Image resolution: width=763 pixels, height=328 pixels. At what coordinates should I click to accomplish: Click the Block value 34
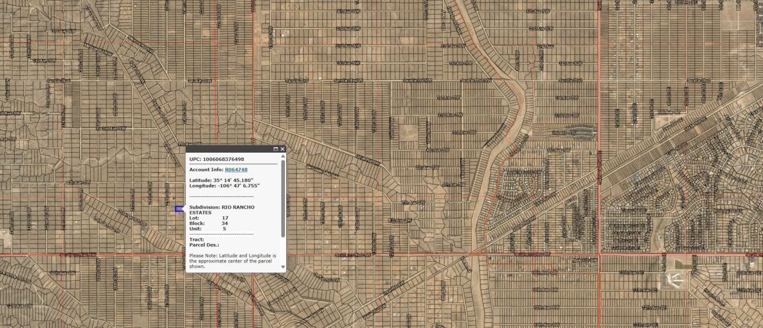point(225,224)
